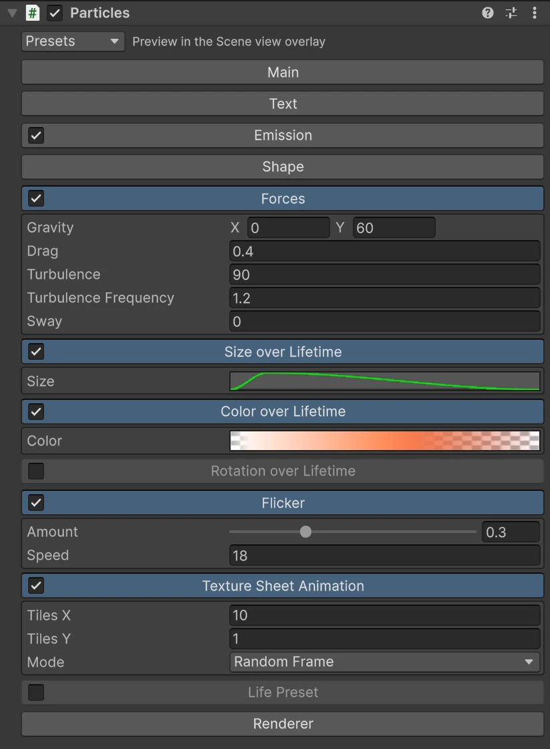Collapse the Size over Lifetime header
Viewport: 550px width, 749px height.
pyautogui.click(x=283, y=352)
